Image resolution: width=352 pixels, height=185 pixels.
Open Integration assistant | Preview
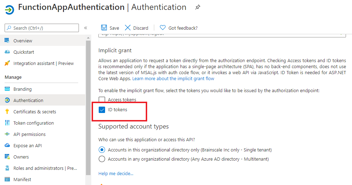[x=43, y=63]
